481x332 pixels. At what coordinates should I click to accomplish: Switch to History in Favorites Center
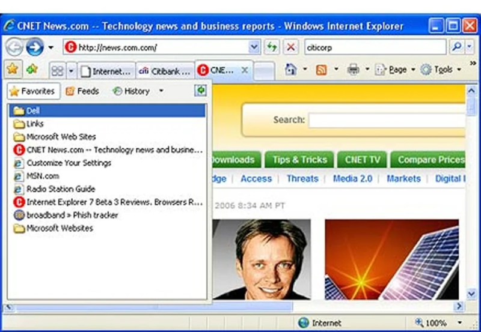[131, 91]
